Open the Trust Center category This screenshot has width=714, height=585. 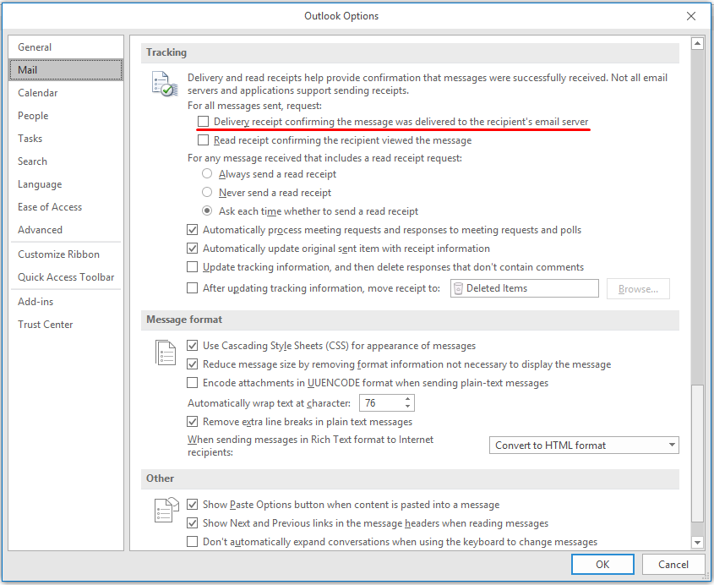(66, 325)
